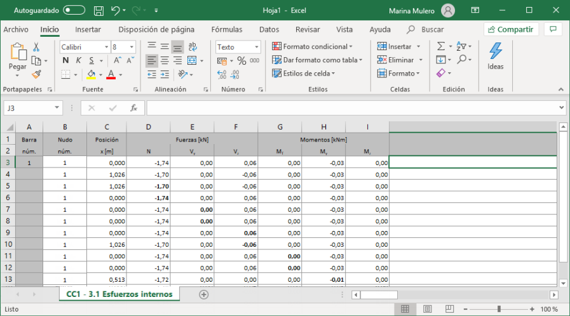
Task: Open the Texto number format dropdown
Action: [256, 47]
